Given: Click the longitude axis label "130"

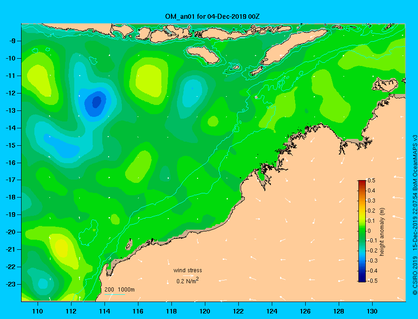Looking at the screenshot, I should [372, 311].
